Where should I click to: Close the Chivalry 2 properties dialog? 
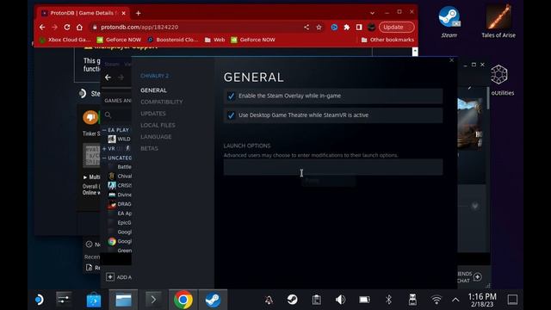451,60
